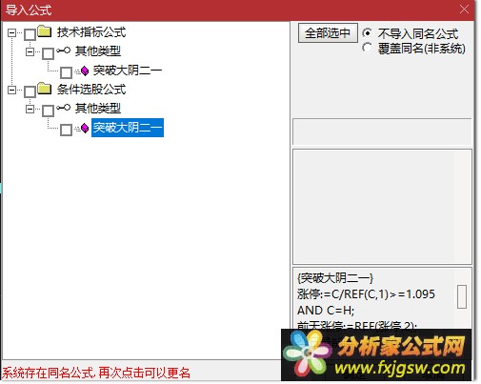Click the type icon beside 其他类型 under 条件选股公式
This screenshot has width=481, height=384.
click(x=64, y=108)
